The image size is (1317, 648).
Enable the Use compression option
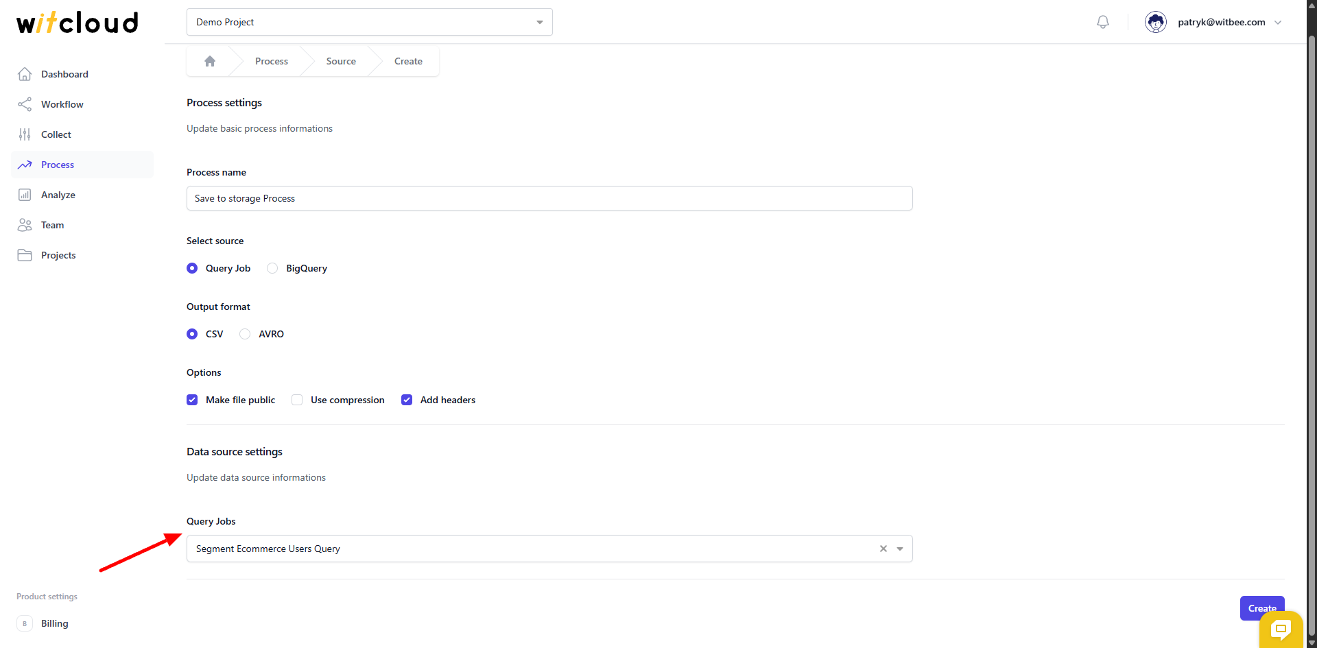[x=296, y=400]
